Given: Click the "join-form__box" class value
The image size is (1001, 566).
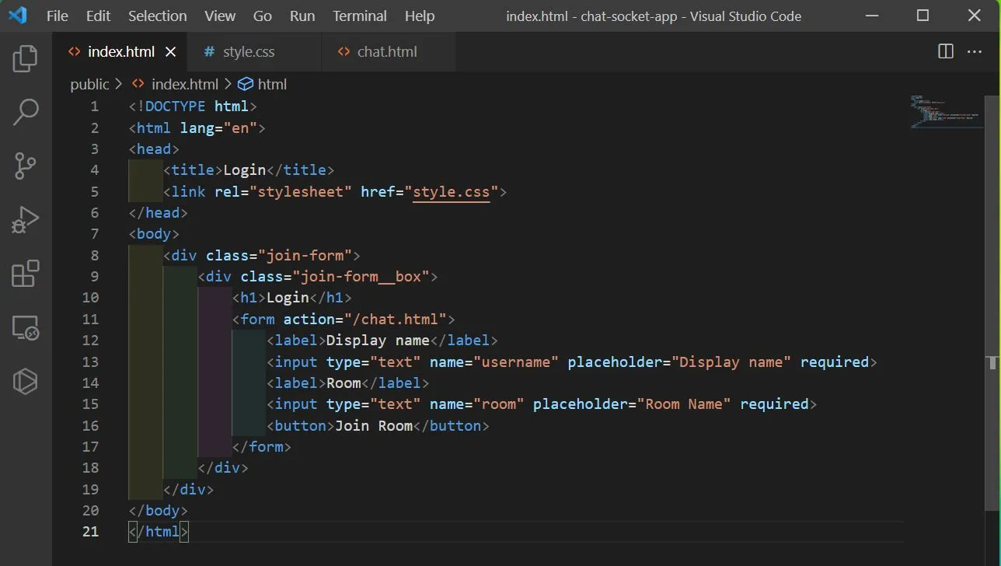Looking at the screenshot, I should click(361, 277).
